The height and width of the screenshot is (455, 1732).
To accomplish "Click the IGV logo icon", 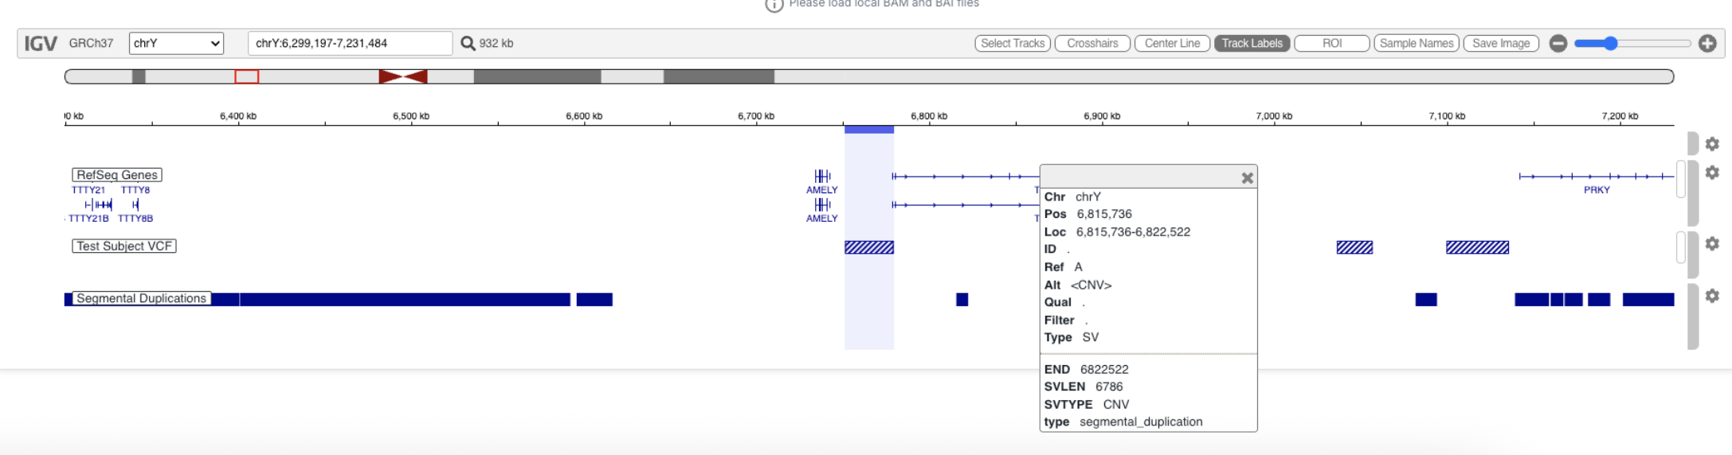I will (41, 43).
